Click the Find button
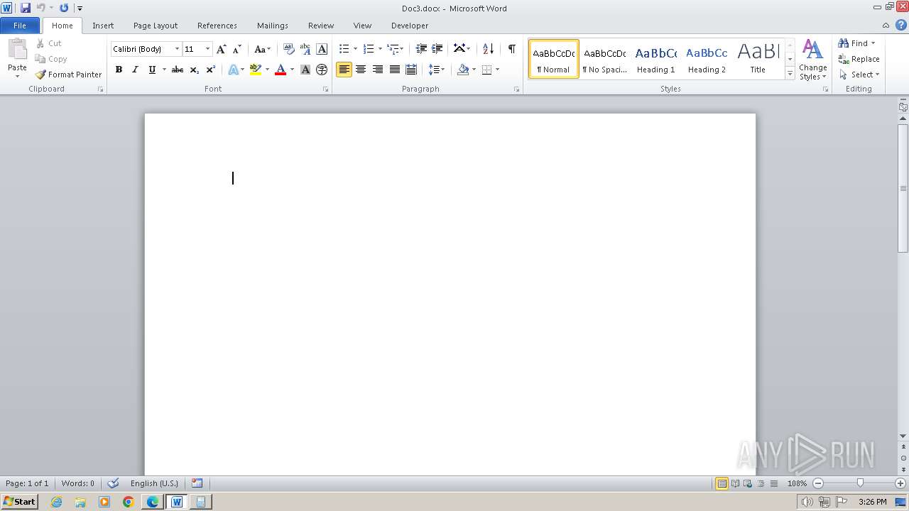Screen dimensions: 909x511 coord(853,43)
